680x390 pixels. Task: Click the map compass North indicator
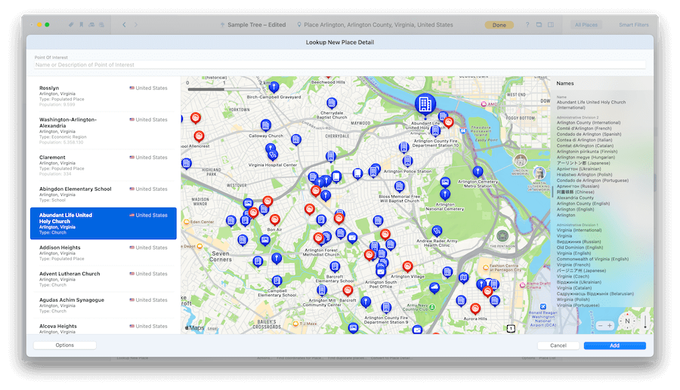(x=627, y=321)
